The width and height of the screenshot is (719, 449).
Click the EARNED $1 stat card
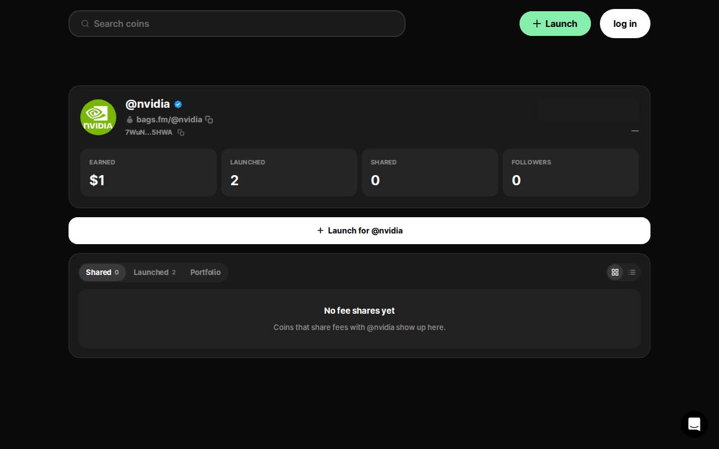click(x=148, y=172)
